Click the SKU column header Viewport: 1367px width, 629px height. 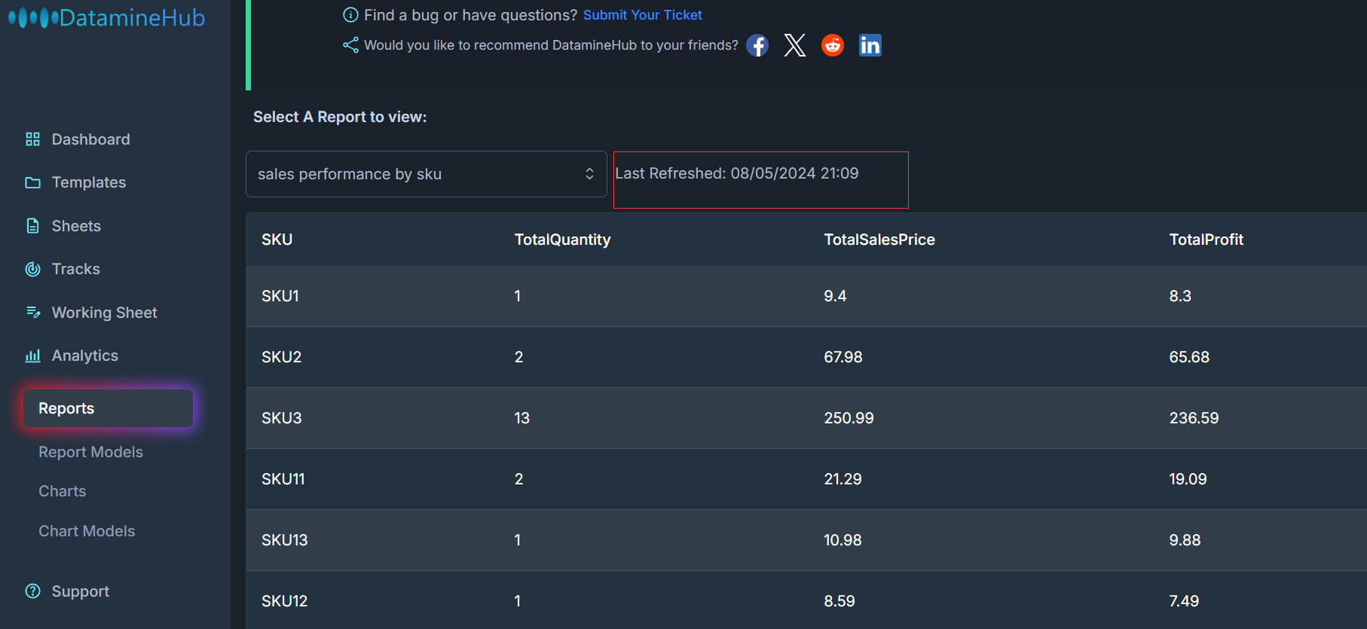277,240
